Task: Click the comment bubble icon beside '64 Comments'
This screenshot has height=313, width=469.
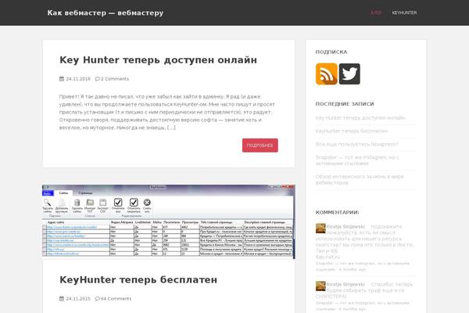Action: (97, 299)
